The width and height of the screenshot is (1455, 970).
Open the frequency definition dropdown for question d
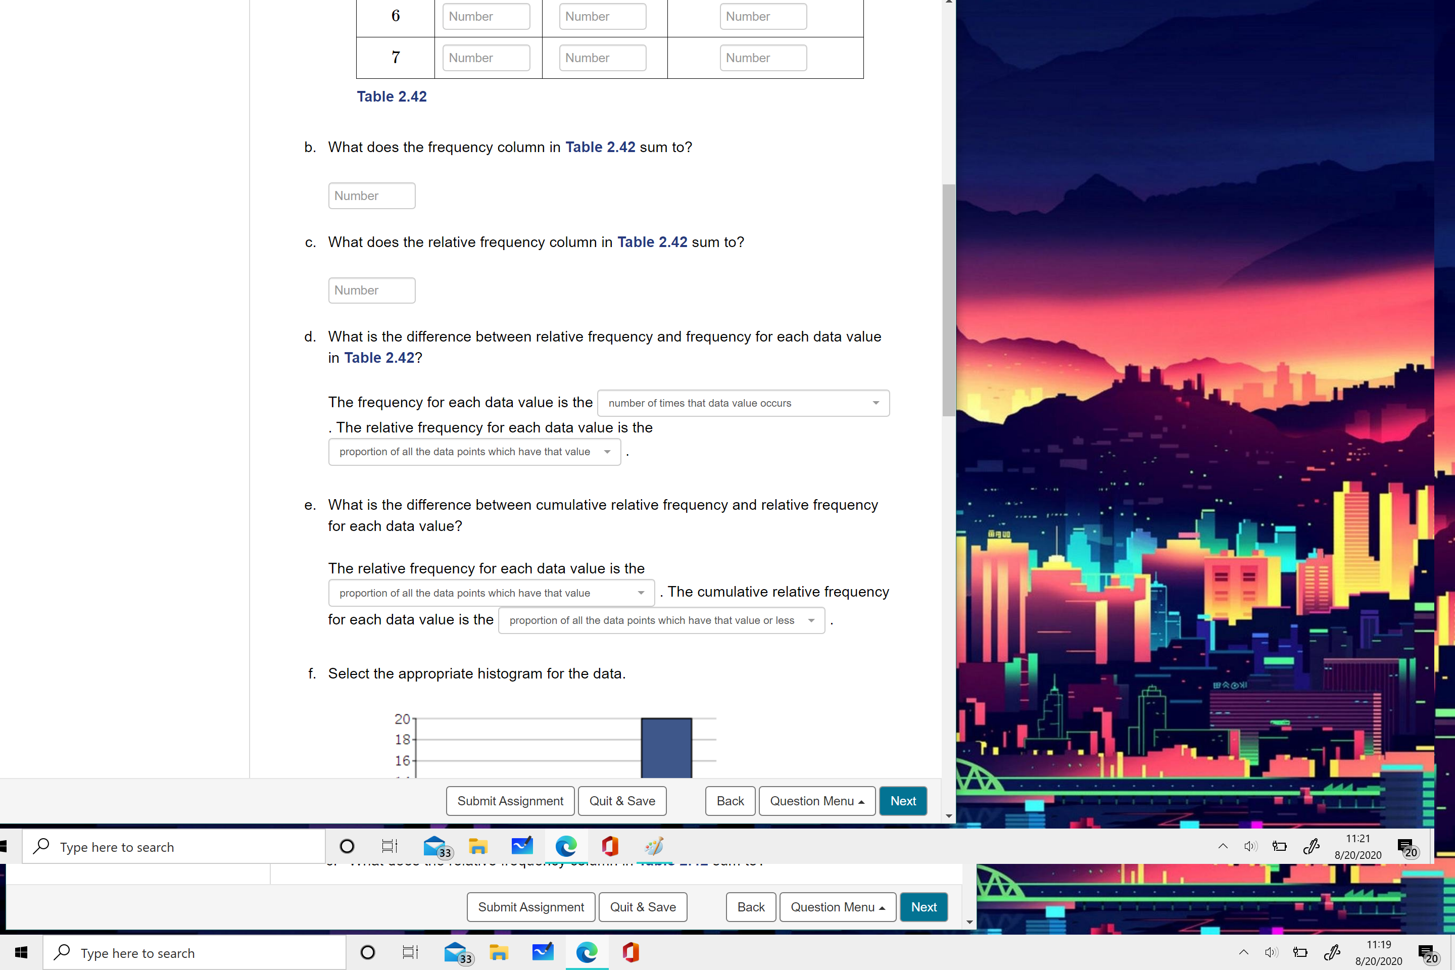742,403
